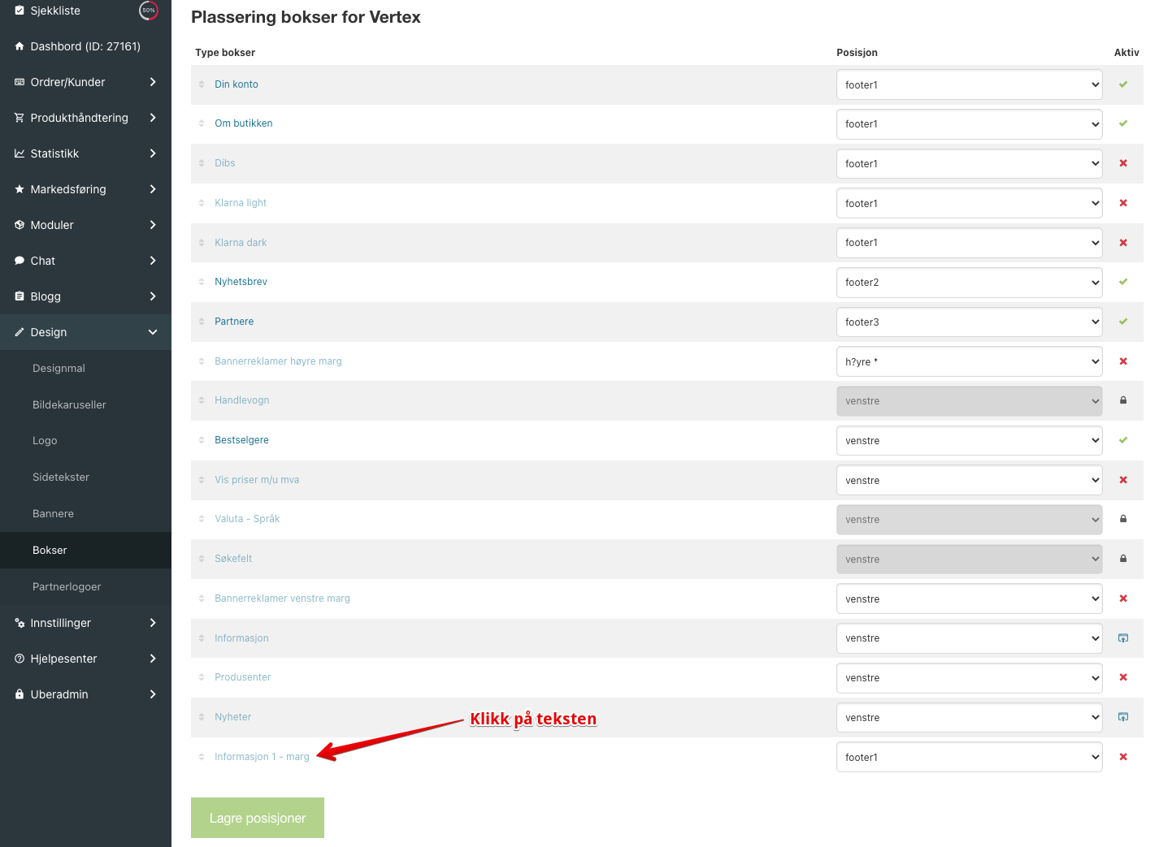The height and width of the screenshot is (847, 1159).
Task: Click the Sjekkliste 50% progress circle
Action: point(149,11)
